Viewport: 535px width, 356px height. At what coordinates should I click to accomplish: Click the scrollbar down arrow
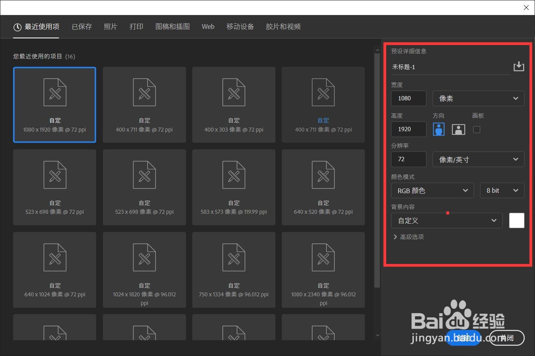coord(377,335)
